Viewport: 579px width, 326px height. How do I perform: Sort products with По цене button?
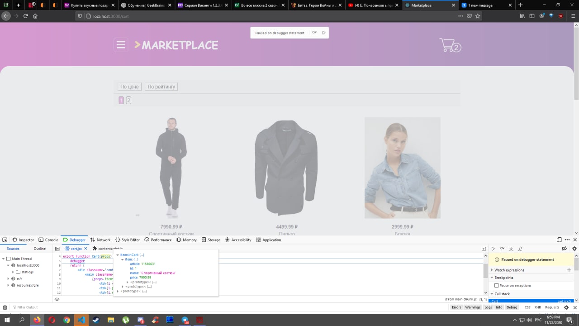[130, 86]
